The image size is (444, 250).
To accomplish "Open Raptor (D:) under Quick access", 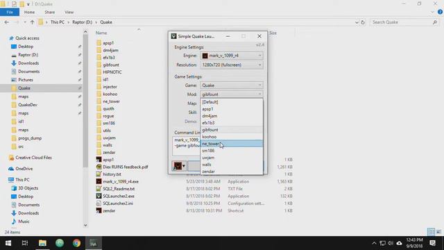I will (28, 55).
